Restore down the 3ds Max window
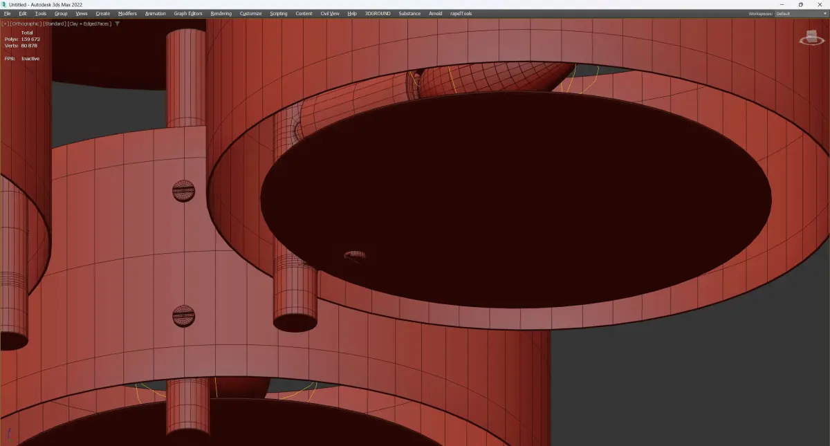The image size is (830, 446). click(x=801, y=4)
